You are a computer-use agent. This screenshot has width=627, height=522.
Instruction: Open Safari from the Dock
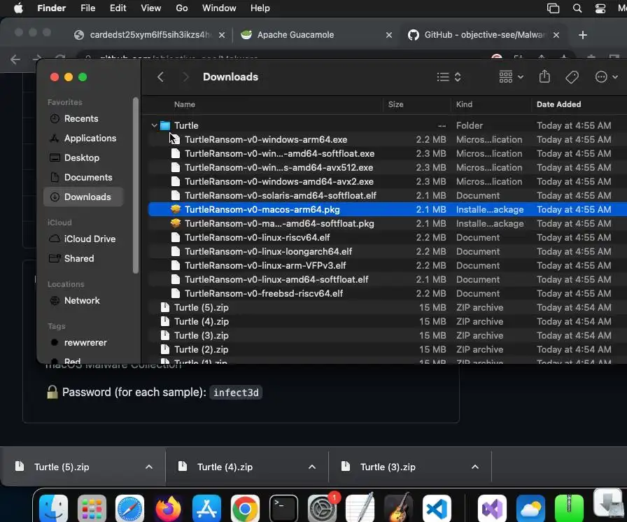pos(130,508)
